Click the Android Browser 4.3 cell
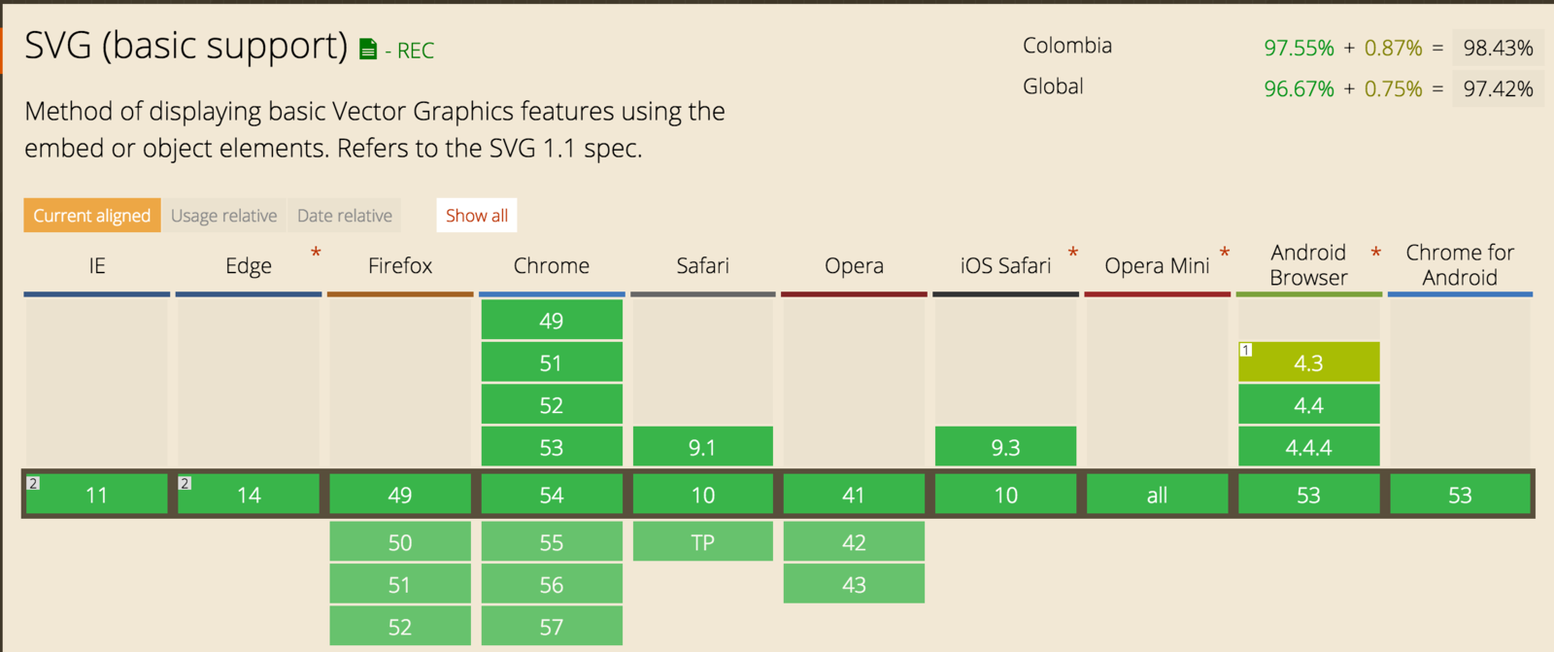 pyautogui.click(x=1308, y=363)
